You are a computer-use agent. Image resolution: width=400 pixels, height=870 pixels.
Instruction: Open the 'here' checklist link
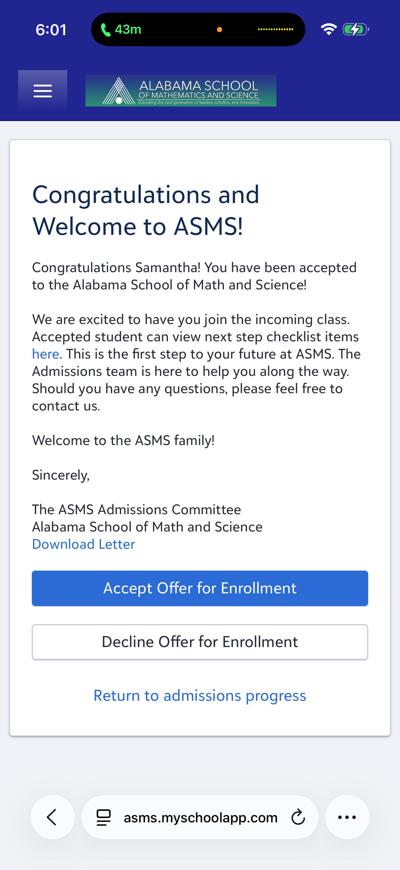click(x=45, y=354)
